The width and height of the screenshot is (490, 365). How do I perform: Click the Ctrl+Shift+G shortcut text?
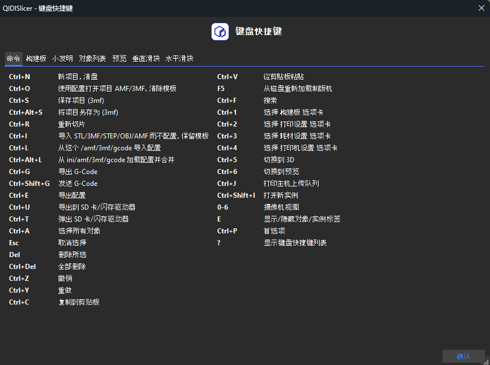click(x=29, y=184)
